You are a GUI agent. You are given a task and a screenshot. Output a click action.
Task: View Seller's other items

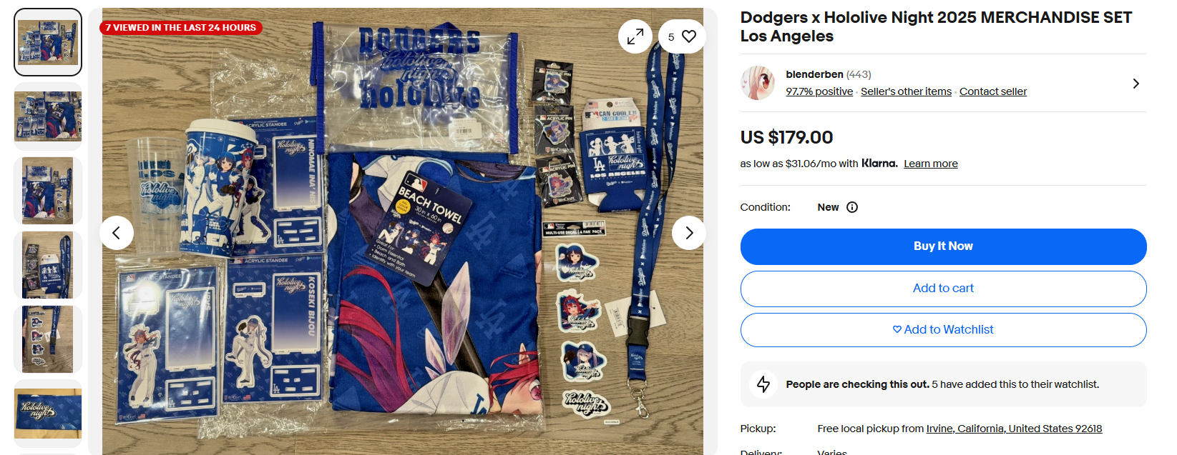coord(906,91)
